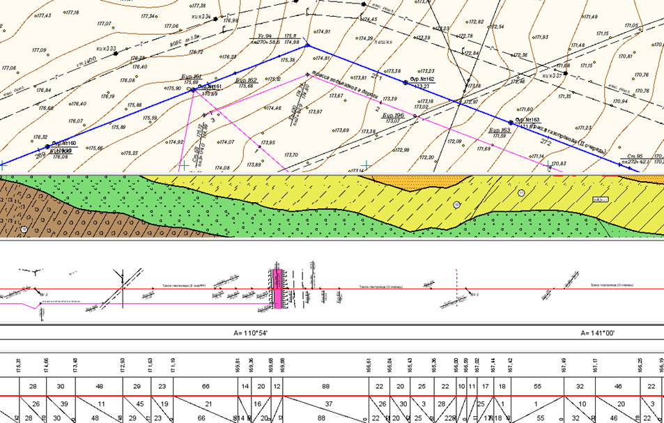Click the distance cell showing 55
The image size is (664, 423).
point(536,386)
